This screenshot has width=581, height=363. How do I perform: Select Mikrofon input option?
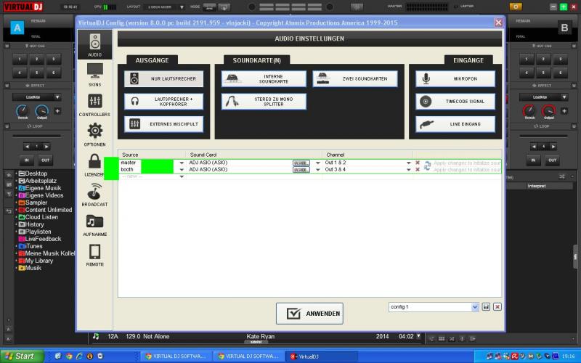coord(455,79)
